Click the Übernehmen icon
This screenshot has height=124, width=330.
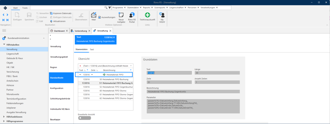coord(81,15)
